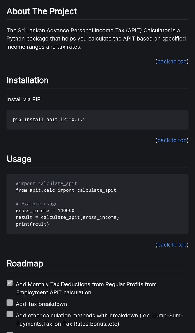
Task: Click the 'gross_income = 140000' code line
Action: click(x=45, y=210)
